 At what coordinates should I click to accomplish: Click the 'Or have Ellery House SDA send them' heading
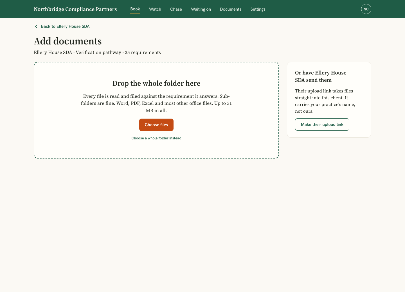[321, 76]
